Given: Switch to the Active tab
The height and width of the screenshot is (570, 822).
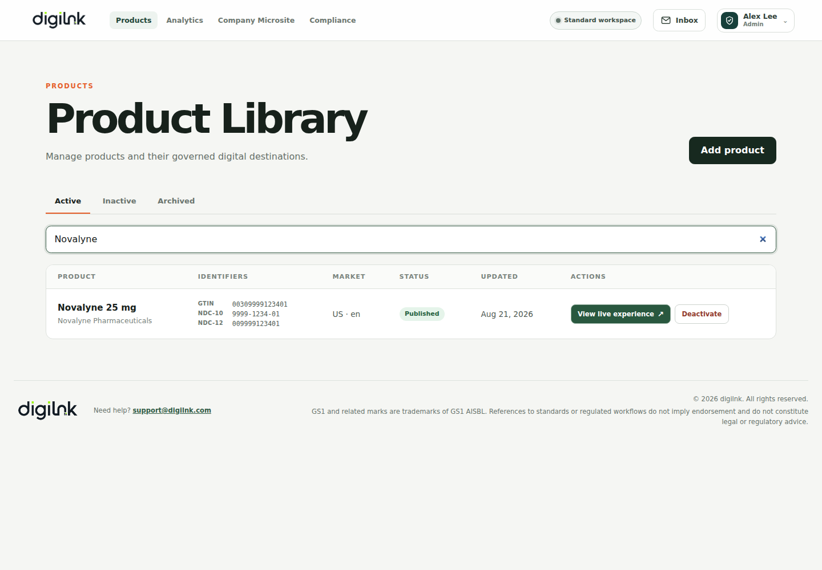Looking at the screenshot, I should point(68,201).
